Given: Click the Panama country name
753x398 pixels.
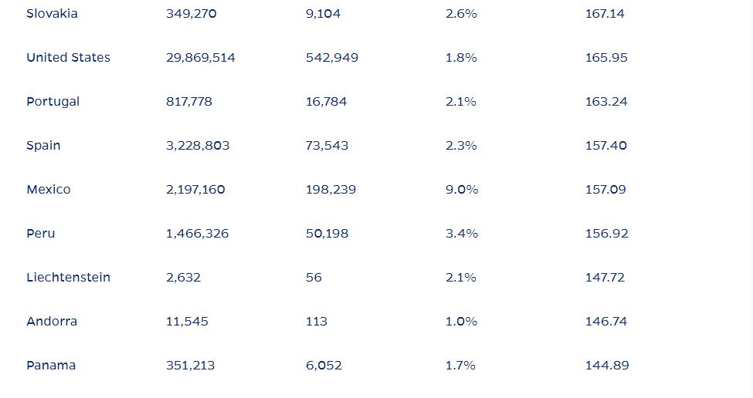Looking at the screenshot, I should pos(51,366).
